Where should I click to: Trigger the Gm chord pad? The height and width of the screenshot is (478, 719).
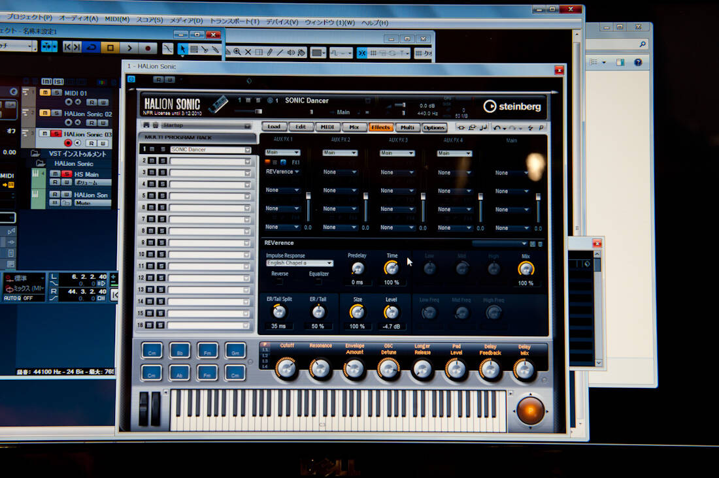point(235,351)
